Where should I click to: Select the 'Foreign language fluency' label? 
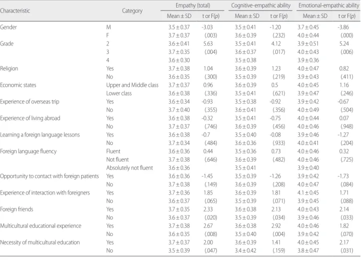28,151
